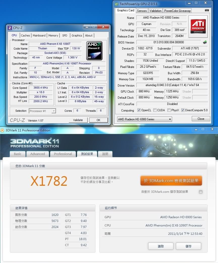This screenshot has height=263, width=218.
Task: Click the BIOS Version field in GPU-Z
Action: [x=169, y=42]
